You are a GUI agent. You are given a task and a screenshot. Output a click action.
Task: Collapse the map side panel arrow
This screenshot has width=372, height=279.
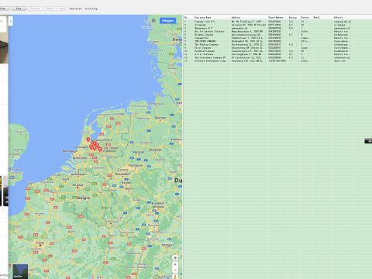coord(11,21)
